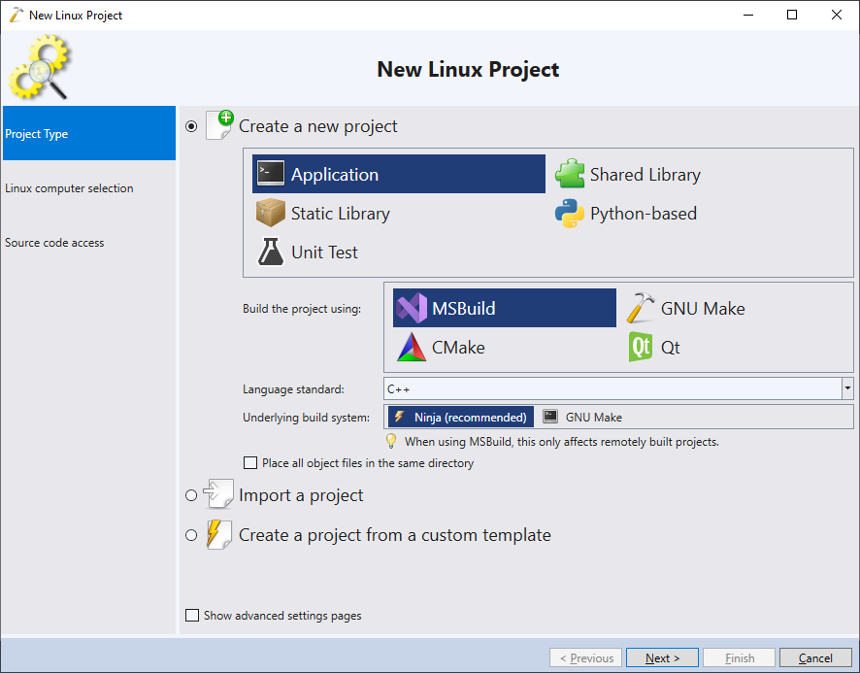Select the MSBuild label
Viewport: 860px width, 673px height.
[x=463, y=309]
